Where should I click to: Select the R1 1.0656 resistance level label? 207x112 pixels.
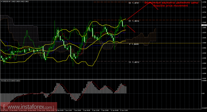(134, 21)
